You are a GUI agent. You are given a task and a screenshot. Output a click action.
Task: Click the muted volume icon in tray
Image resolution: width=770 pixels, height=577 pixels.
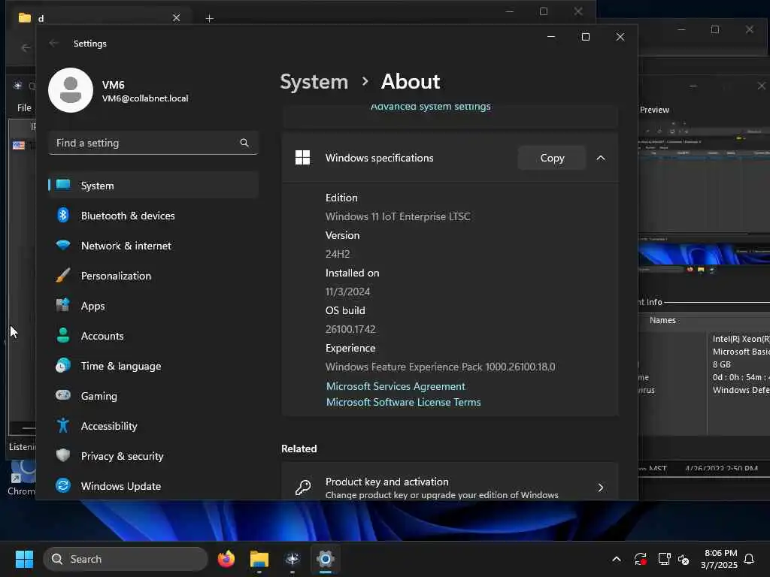[684, 559]
